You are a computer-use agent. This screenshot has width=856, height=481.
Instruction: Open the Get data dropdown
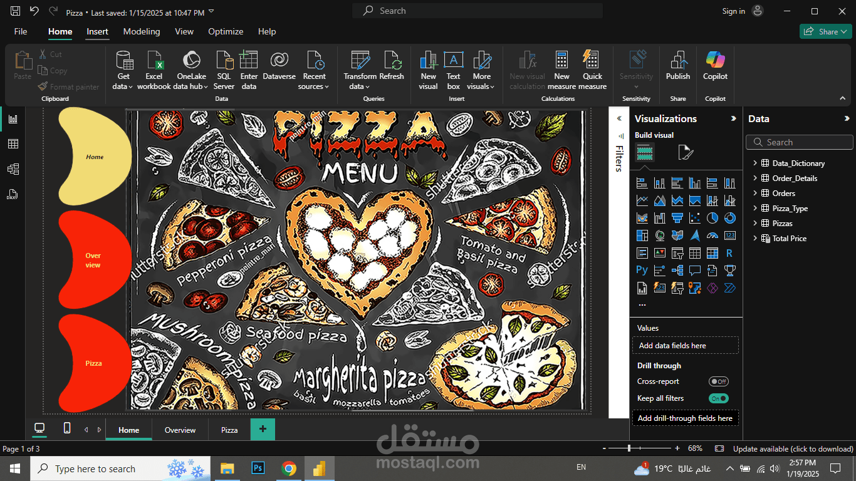pos(123,86)
